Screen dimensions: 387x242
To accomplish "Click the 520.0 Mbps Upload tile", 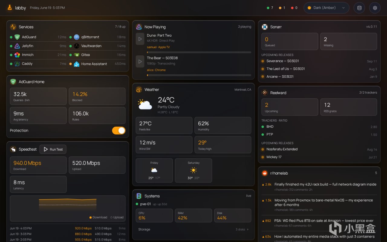I will 97,165.
